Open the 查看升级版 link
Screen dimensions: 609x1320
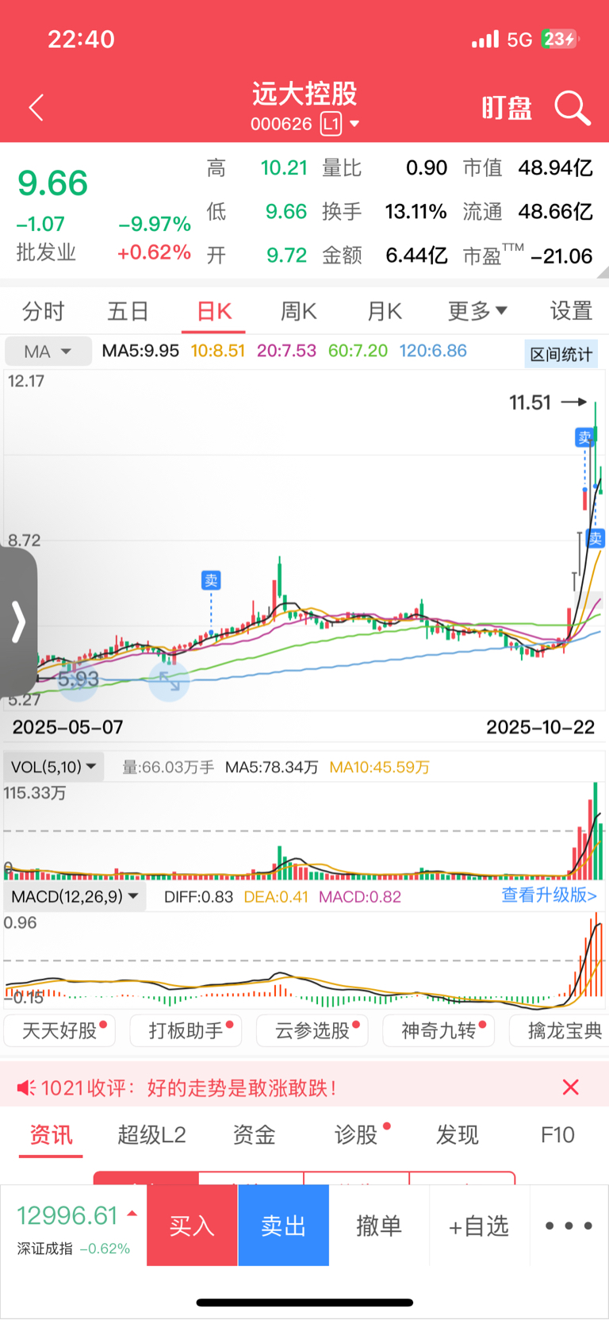pos(549,895)
